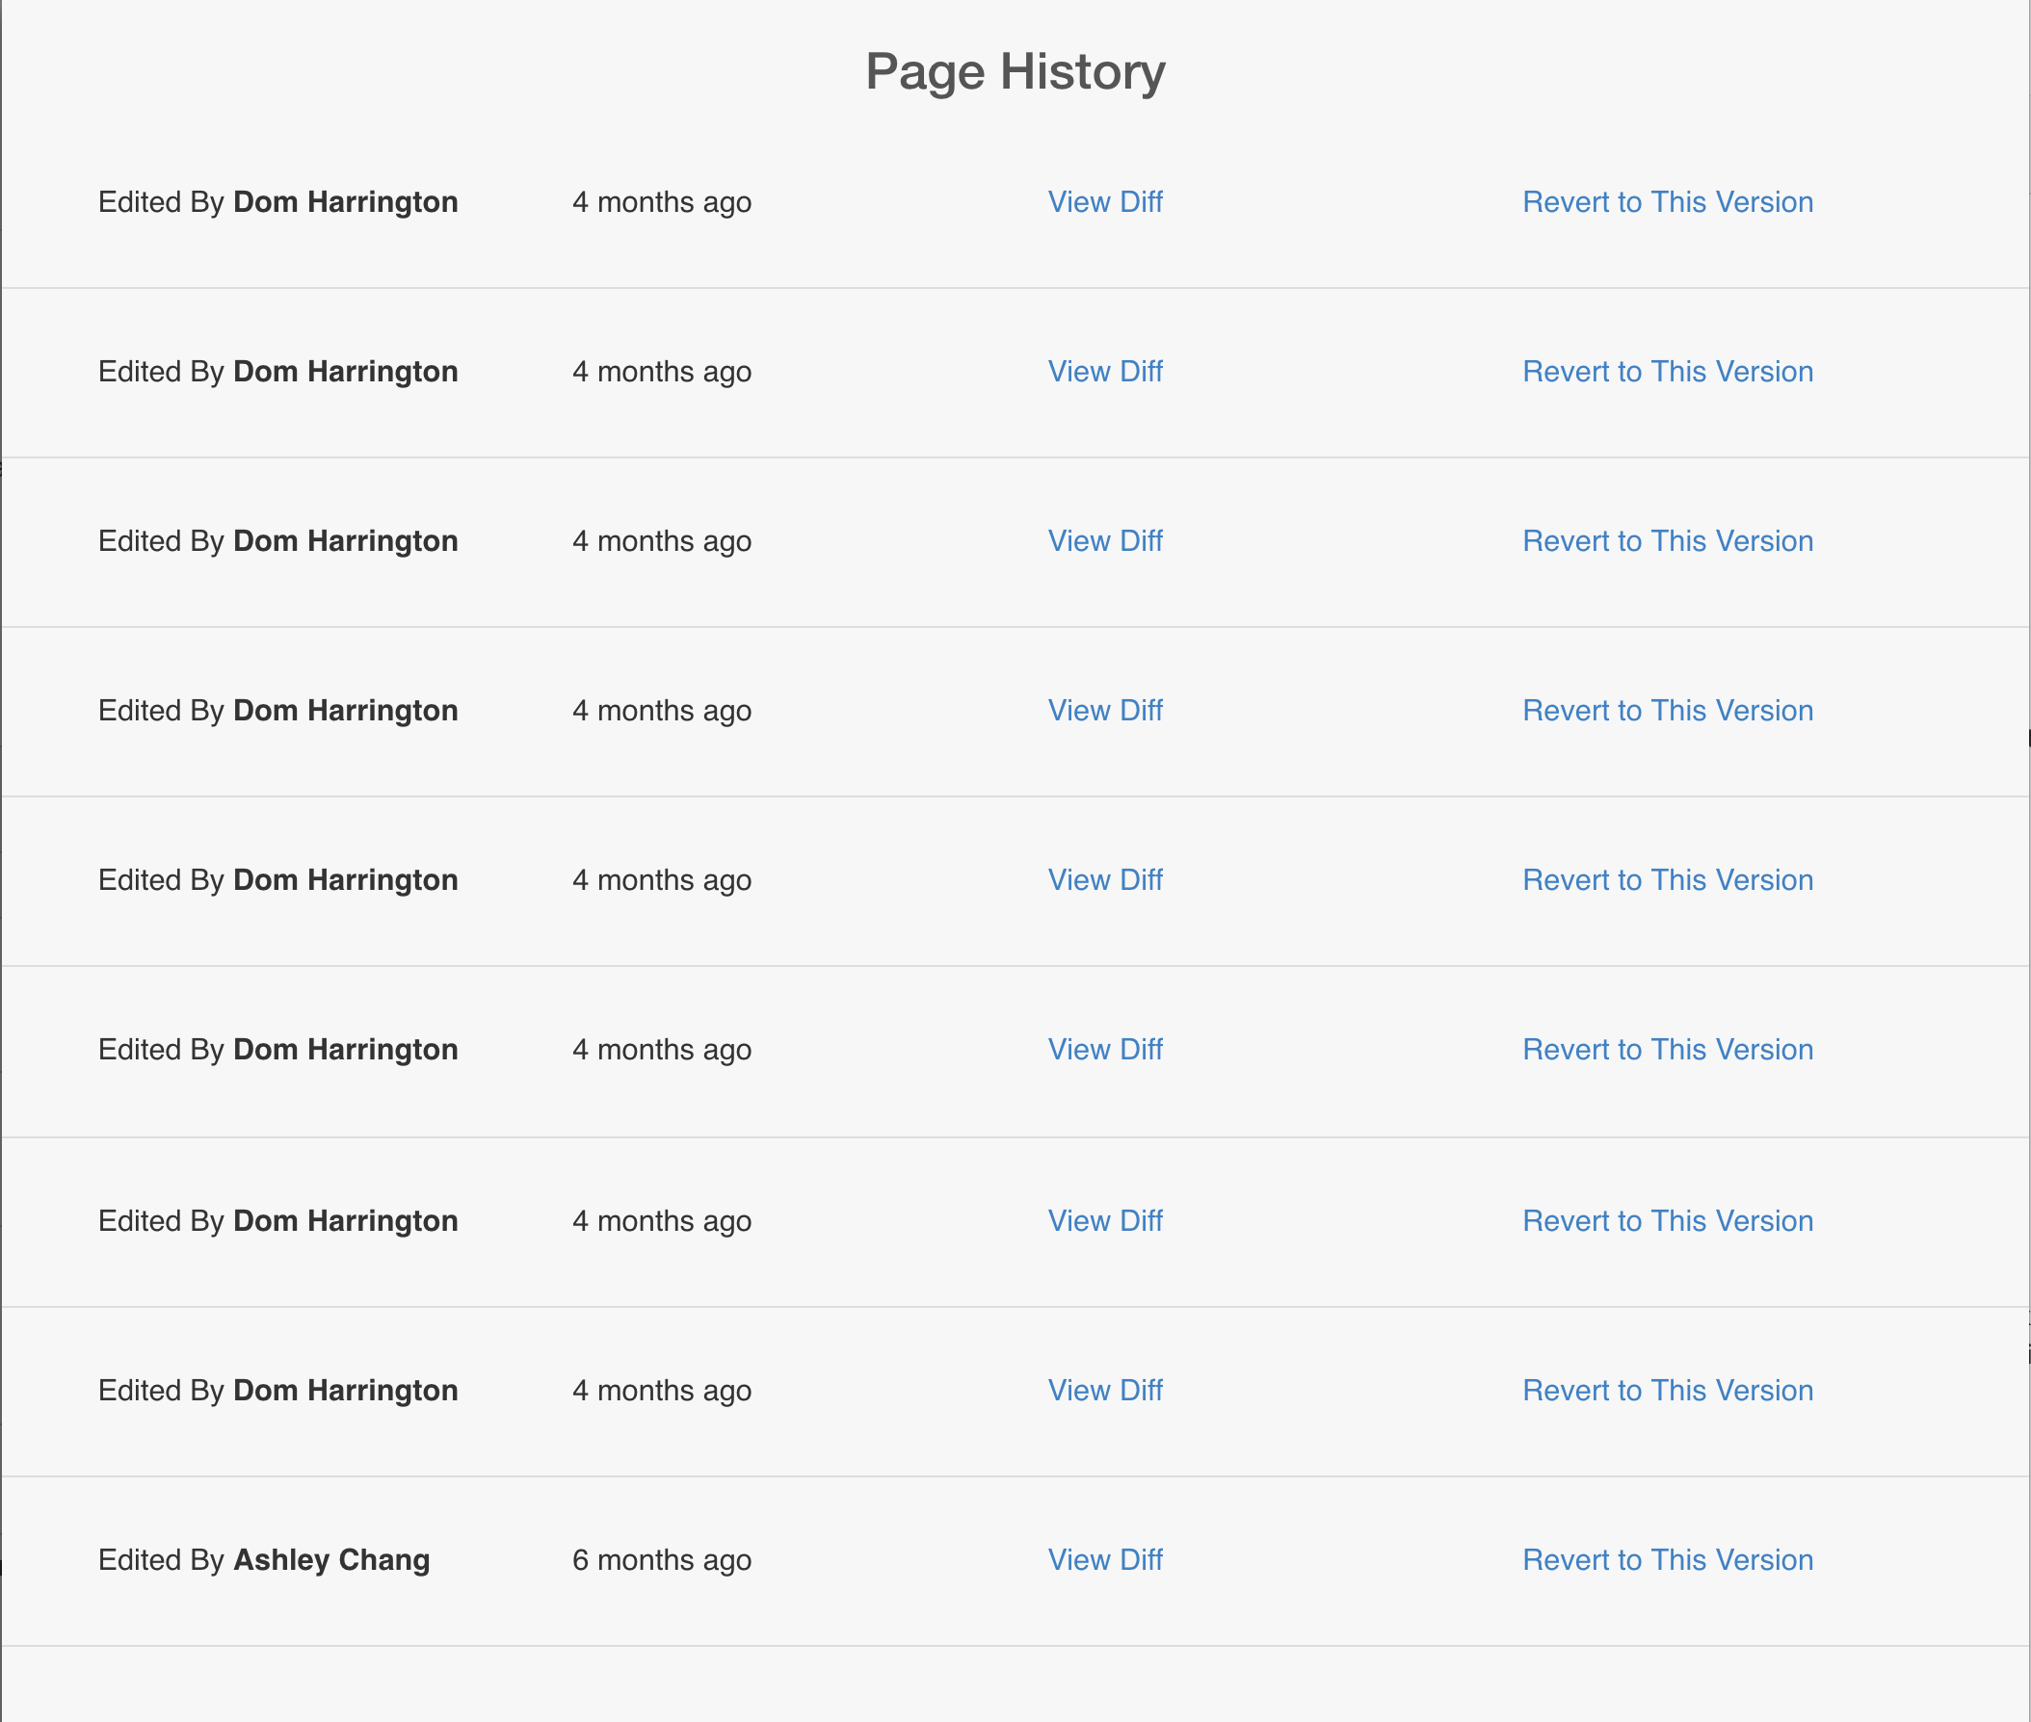Revert to the second-row version
Screen dimensions: 2031x1722
click(x=1667, y=372)
